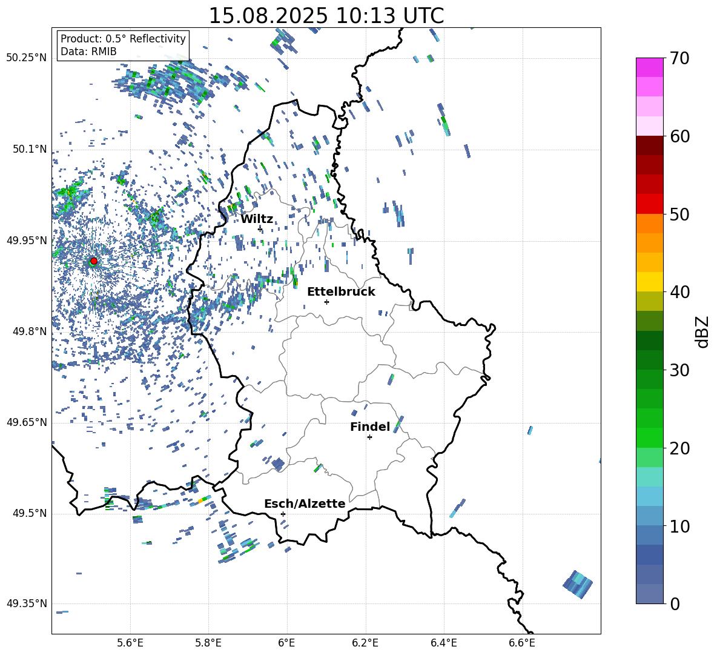
Task: Click the blue echo patch southwest of Findel
Action: pos(278,464)
